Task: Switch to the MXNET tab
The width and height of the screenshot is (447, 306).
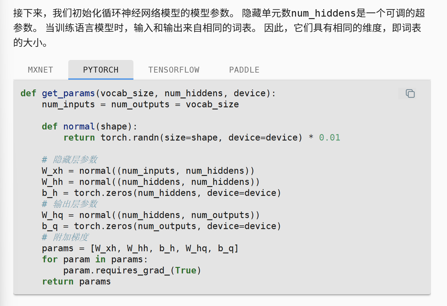Action: (40, 70)
